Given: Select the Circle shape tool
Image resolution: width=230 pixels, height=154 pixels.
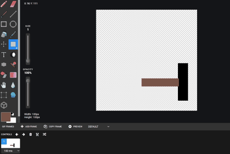Looking at the screenshot, I should 13,24.
